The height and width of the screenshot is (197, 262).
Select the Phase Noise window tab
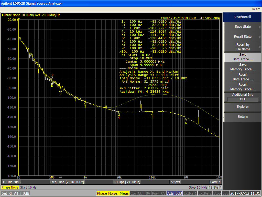[10, 188]
